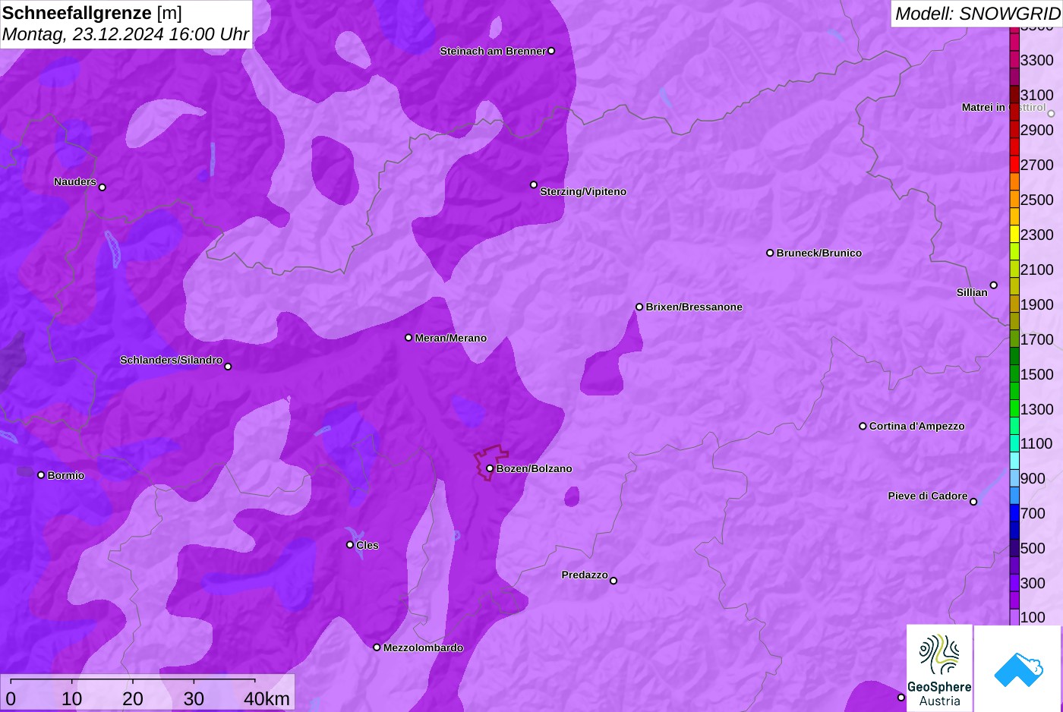Click the Predazzo marker dot
This screenshot has height=712, width=1063.
click(614, 581)
